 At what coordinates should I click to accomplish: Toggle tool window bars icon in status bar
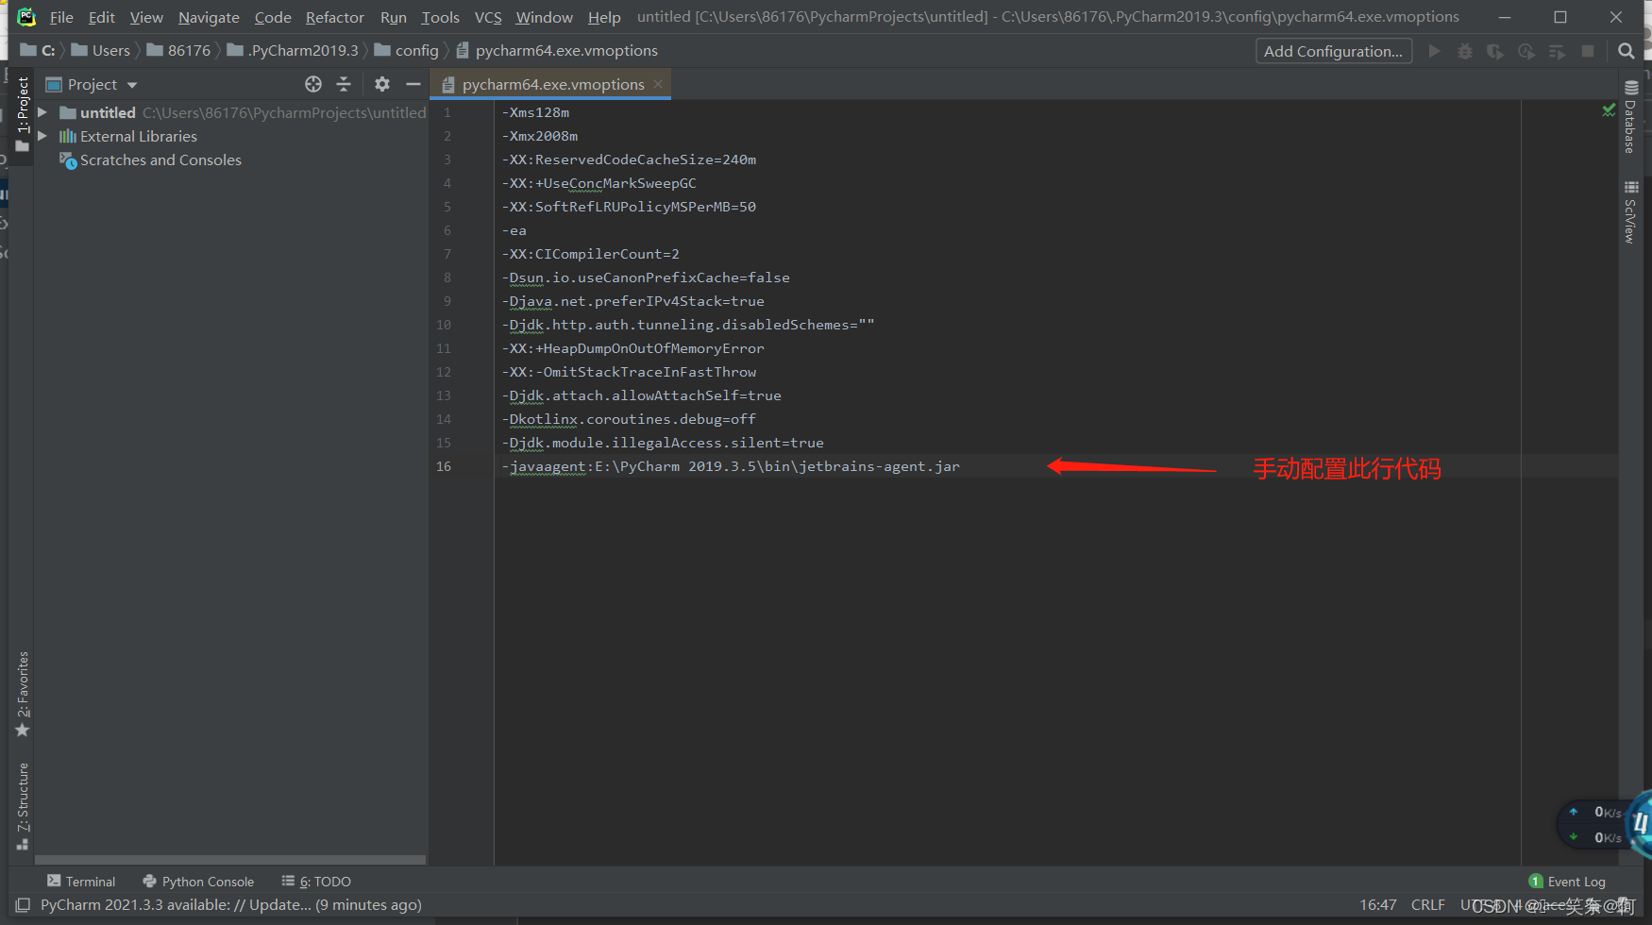(23, 905)
